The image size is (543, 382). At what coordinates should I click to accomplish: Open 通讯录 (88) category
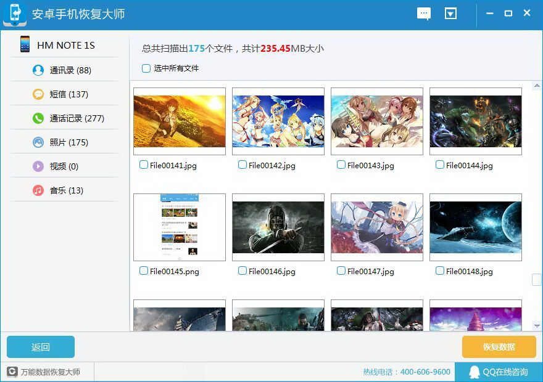pyautogui.click(x=66, y=70)
